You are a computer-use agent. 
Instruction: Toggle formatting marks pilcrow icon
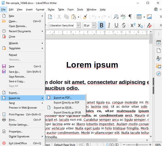click(130, 17)
